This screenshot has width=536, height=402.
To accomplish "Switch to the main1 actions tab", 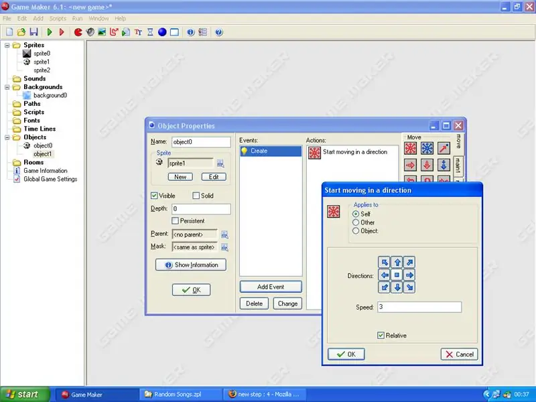I will click(458, 165).
